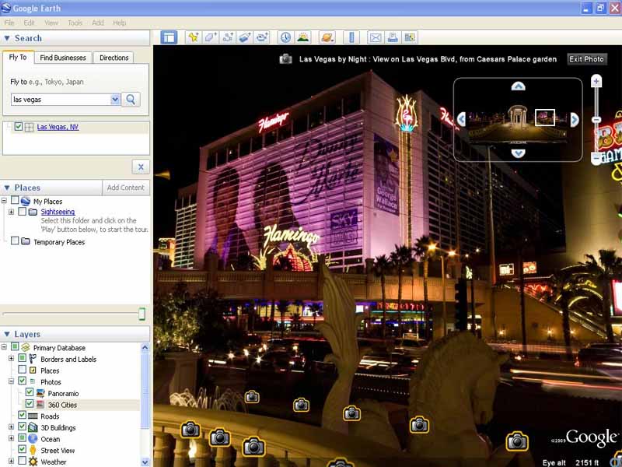Uncheck the Panoramio layer checkbox
The height and width of the screenshot is (467, 622).
(30, 392)
